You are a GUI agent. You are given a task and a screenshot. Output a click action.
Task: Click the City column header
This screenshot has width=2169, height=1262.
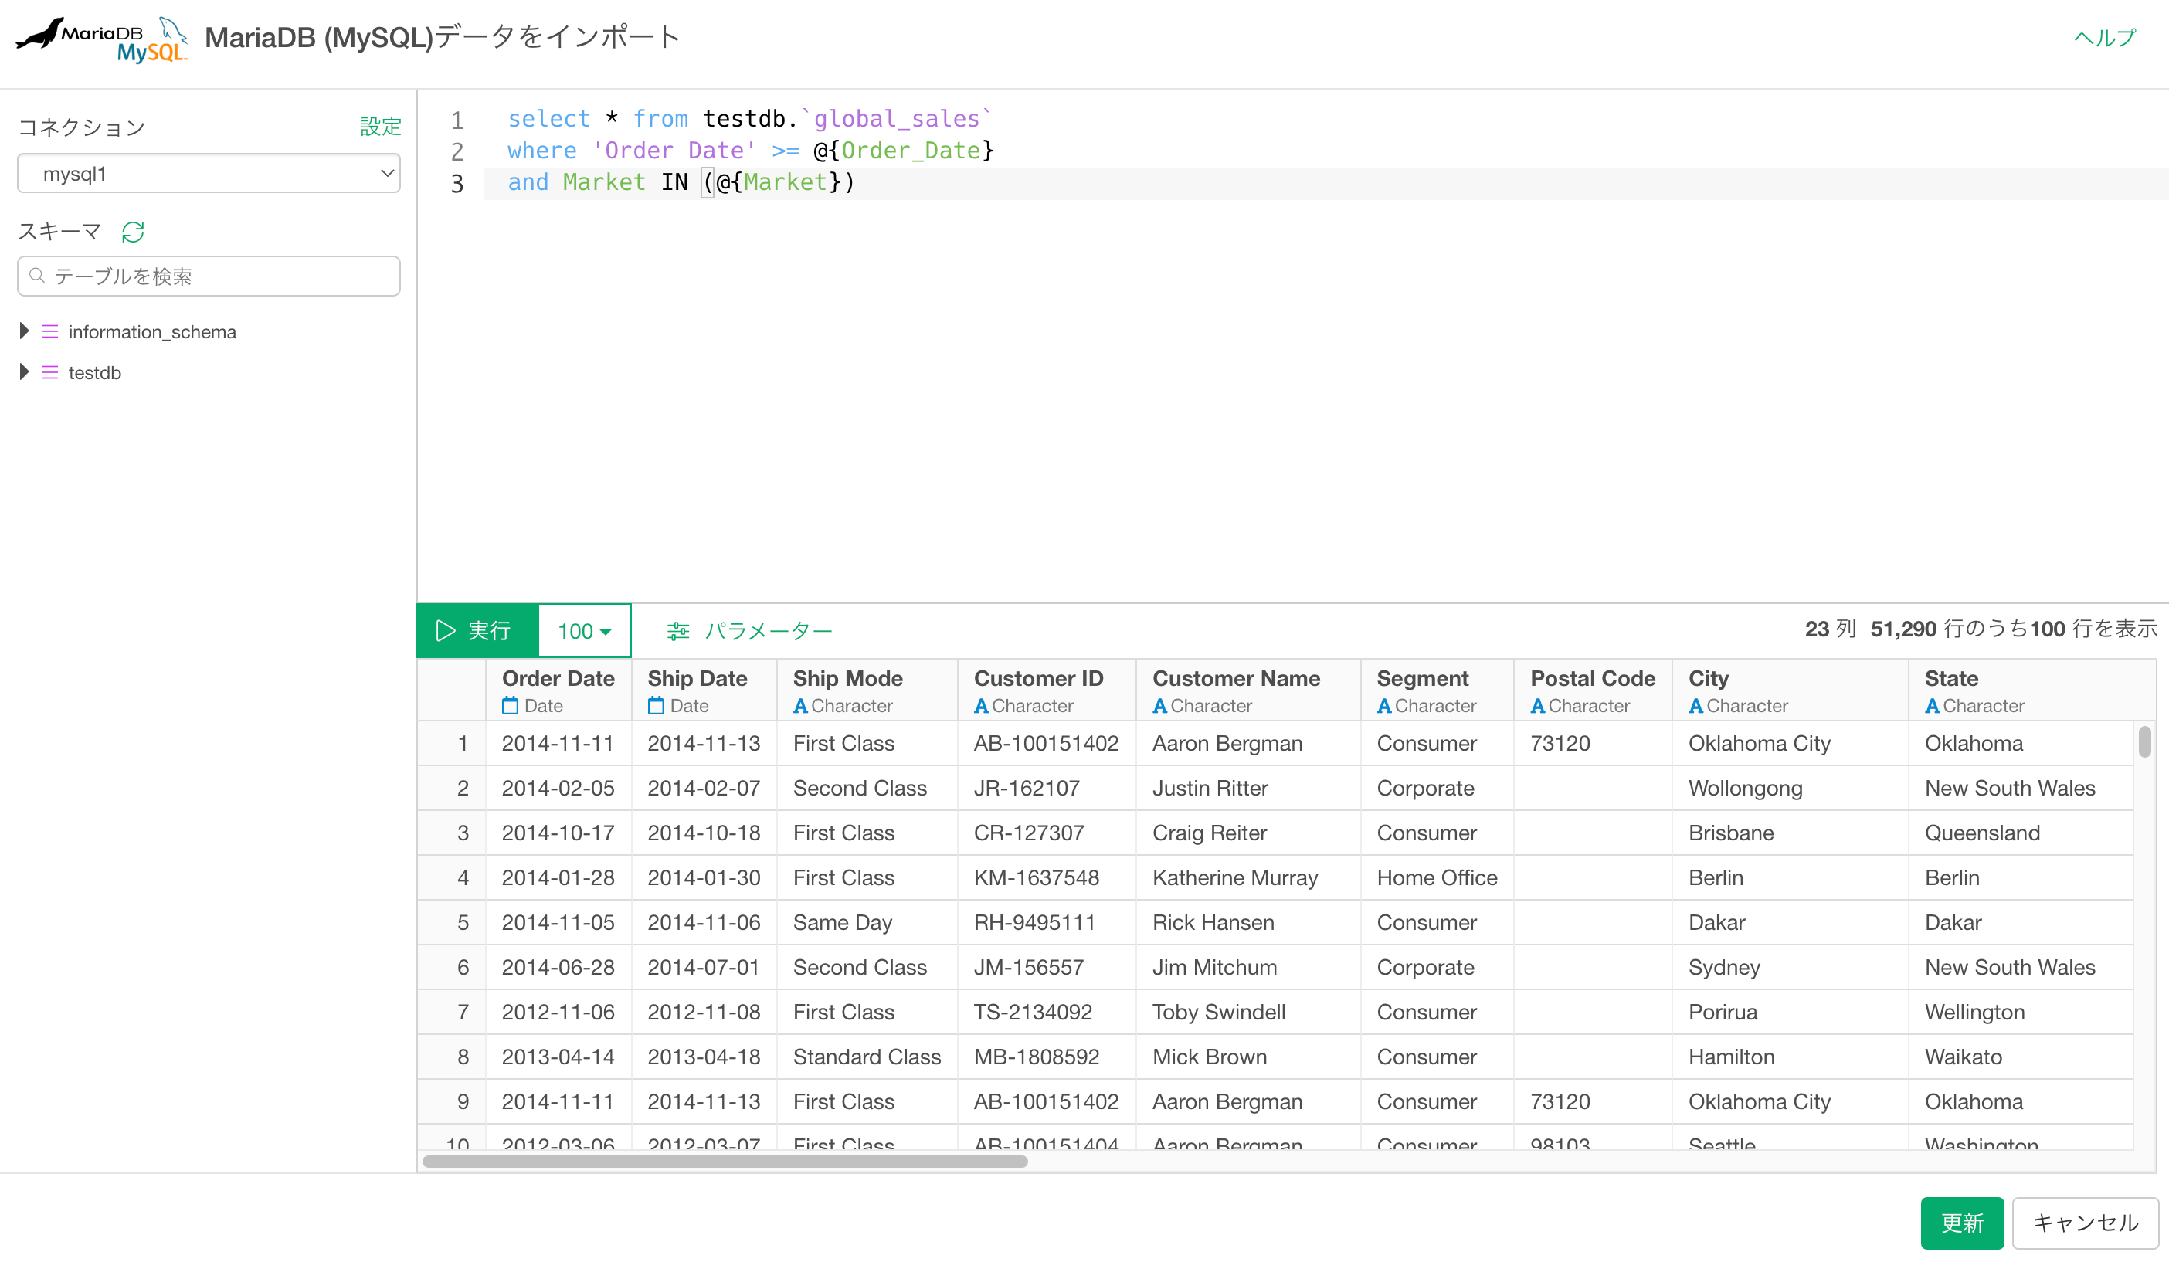1791,690
